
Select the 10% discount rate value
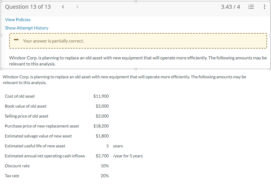coord(105,166)
